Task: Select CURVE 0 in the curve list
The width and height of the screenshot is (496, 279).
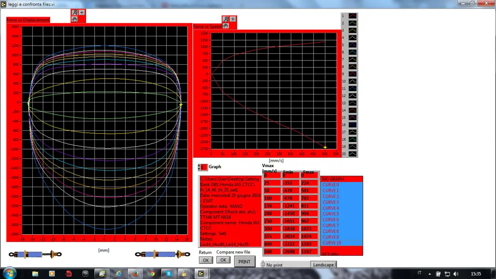Action: pos(341,185)
